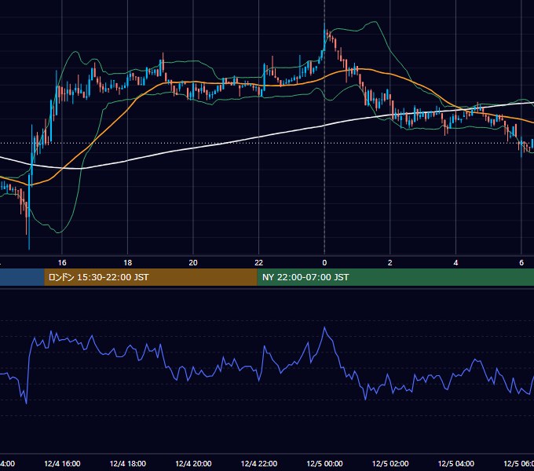534x471 pixels.
Task: Click the 18 hour label on chart axis
Action: (128, 262)
